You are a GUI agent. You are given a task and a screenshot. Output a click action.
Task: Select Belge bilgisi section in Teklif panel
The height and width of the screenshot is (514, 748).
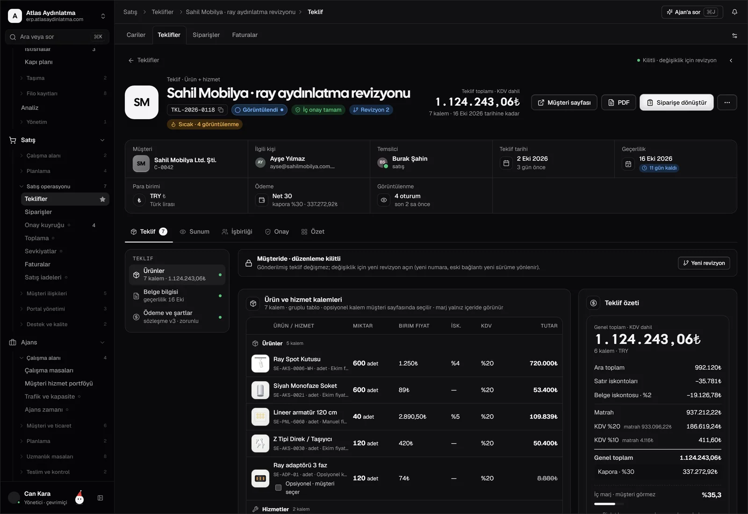point(177,296)
